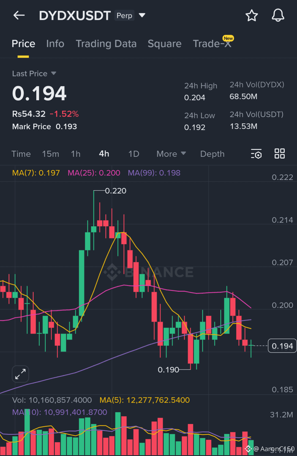Tap the 0.190 low price marker
297x456 pixels.
point(168,370)
